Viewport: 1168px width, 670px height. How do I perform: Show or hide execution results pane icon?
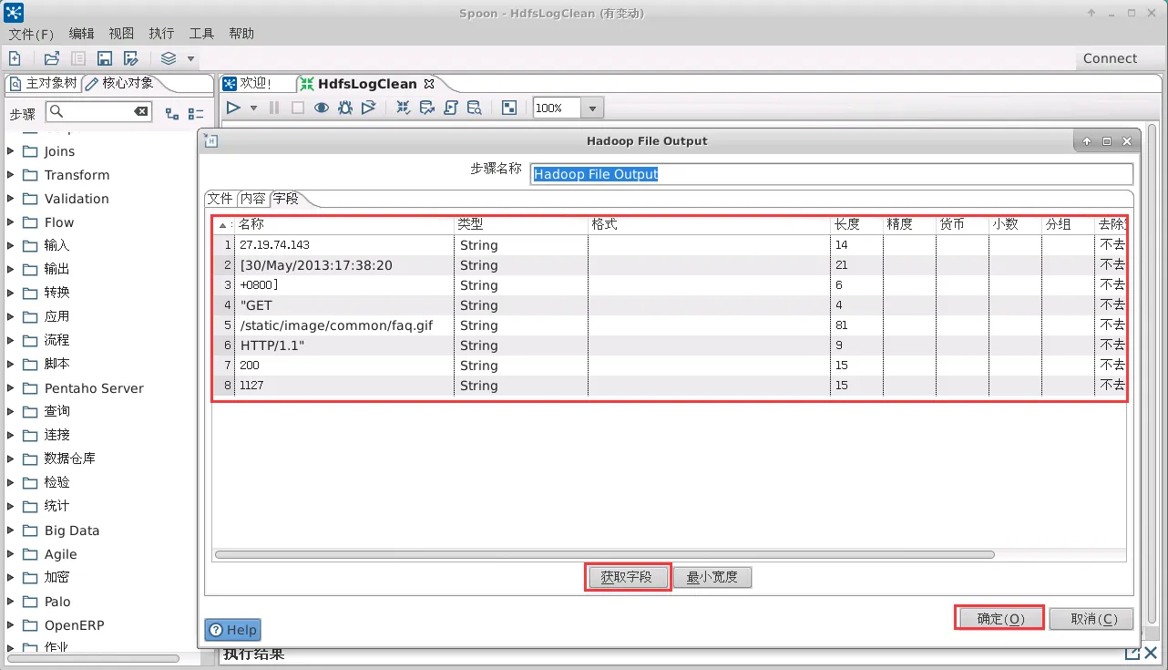[x=509, y=108]
